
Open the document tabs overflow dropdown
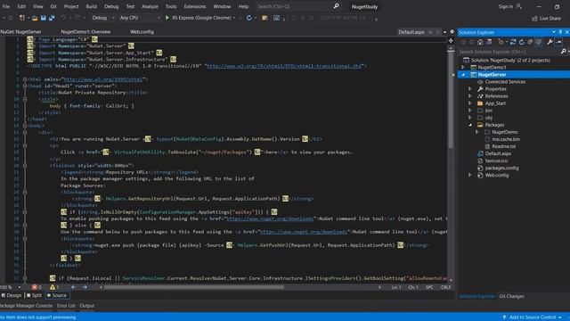click(x=444, y=32)
